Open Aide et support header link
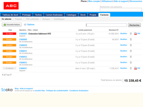This screenshot has height=107, width=143. 121,1
